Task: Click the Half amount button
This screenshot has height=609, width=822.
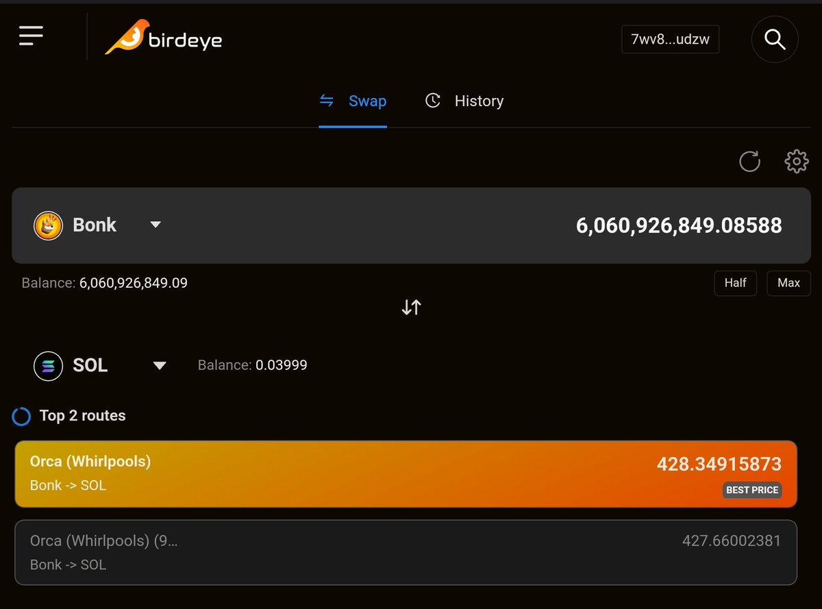Action: 735,283
